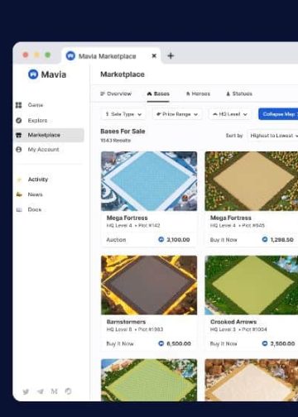Click the Explore compass icon
298x417 pixels.
pos(19,121)
